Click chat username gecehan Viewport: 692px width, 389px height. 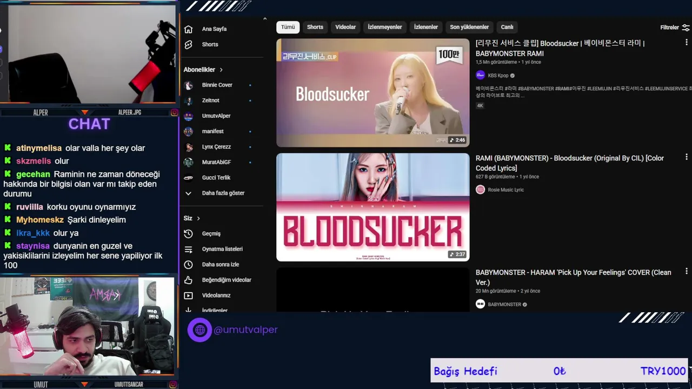[33, 174]
